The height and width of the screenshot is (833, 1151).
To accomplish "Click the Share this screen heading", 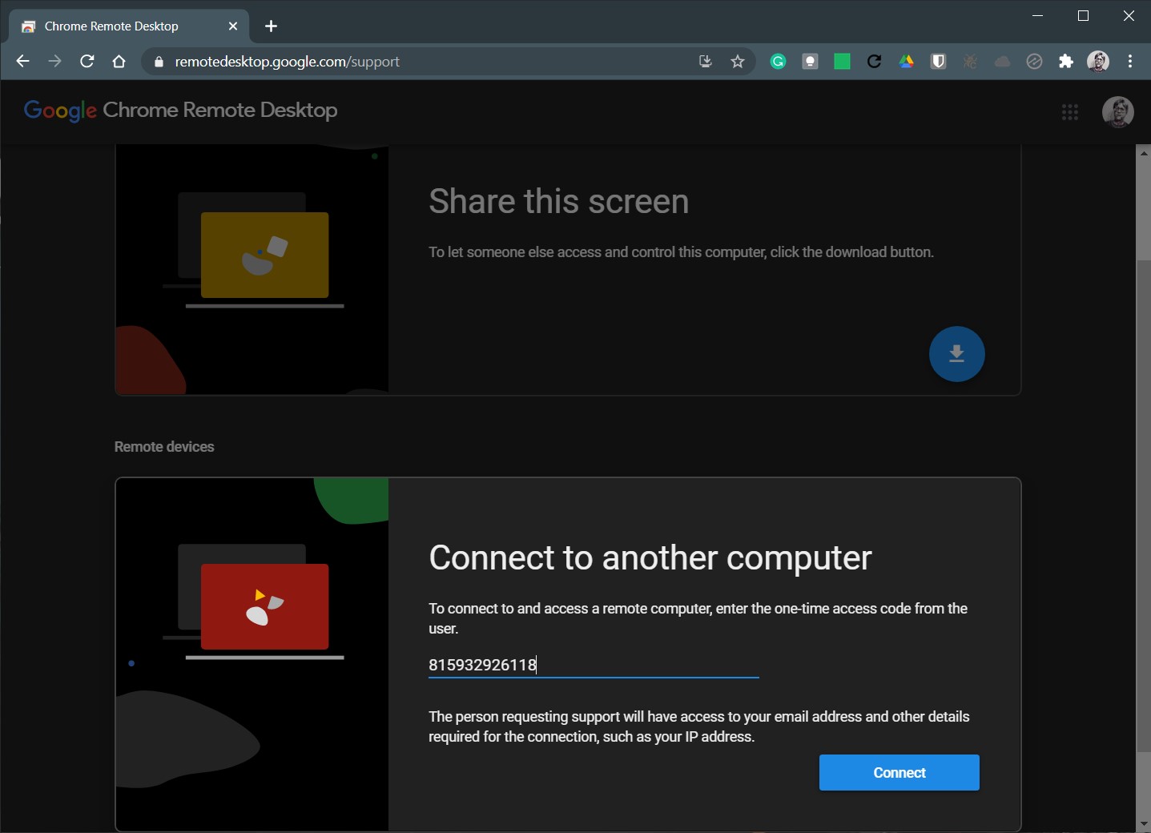I will (558, 201).
